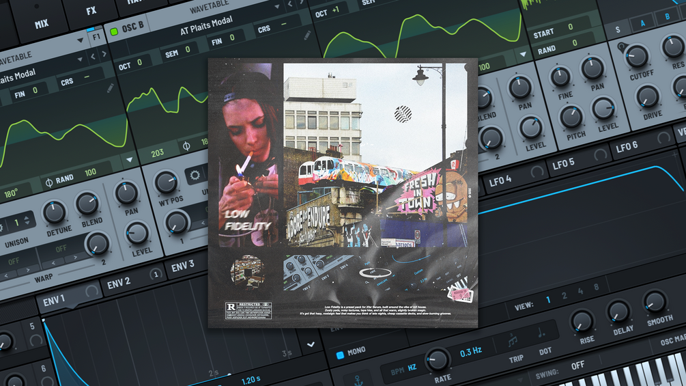Click the LFO RATE knob
The image size is (686, 386).
coord(437,360)
